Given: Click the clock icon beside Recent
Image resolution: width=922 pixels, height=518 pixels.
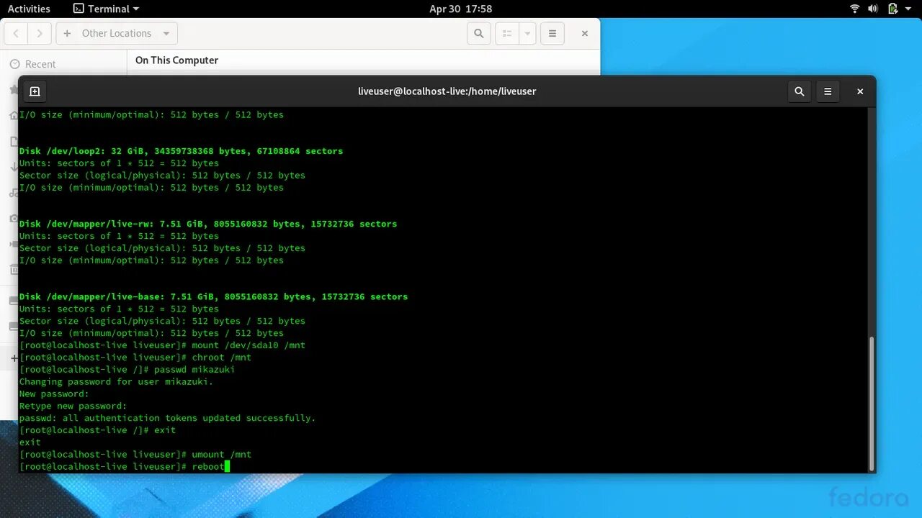Looking at the screenshot, I should (14, 64).
